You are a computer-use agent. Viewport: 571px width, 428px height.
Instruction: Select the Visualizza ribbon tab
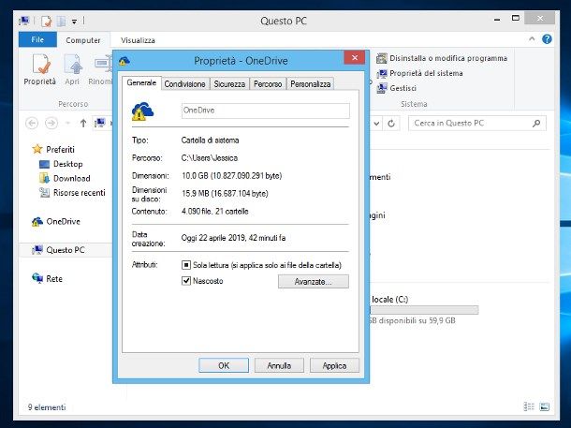pos(138,40)
